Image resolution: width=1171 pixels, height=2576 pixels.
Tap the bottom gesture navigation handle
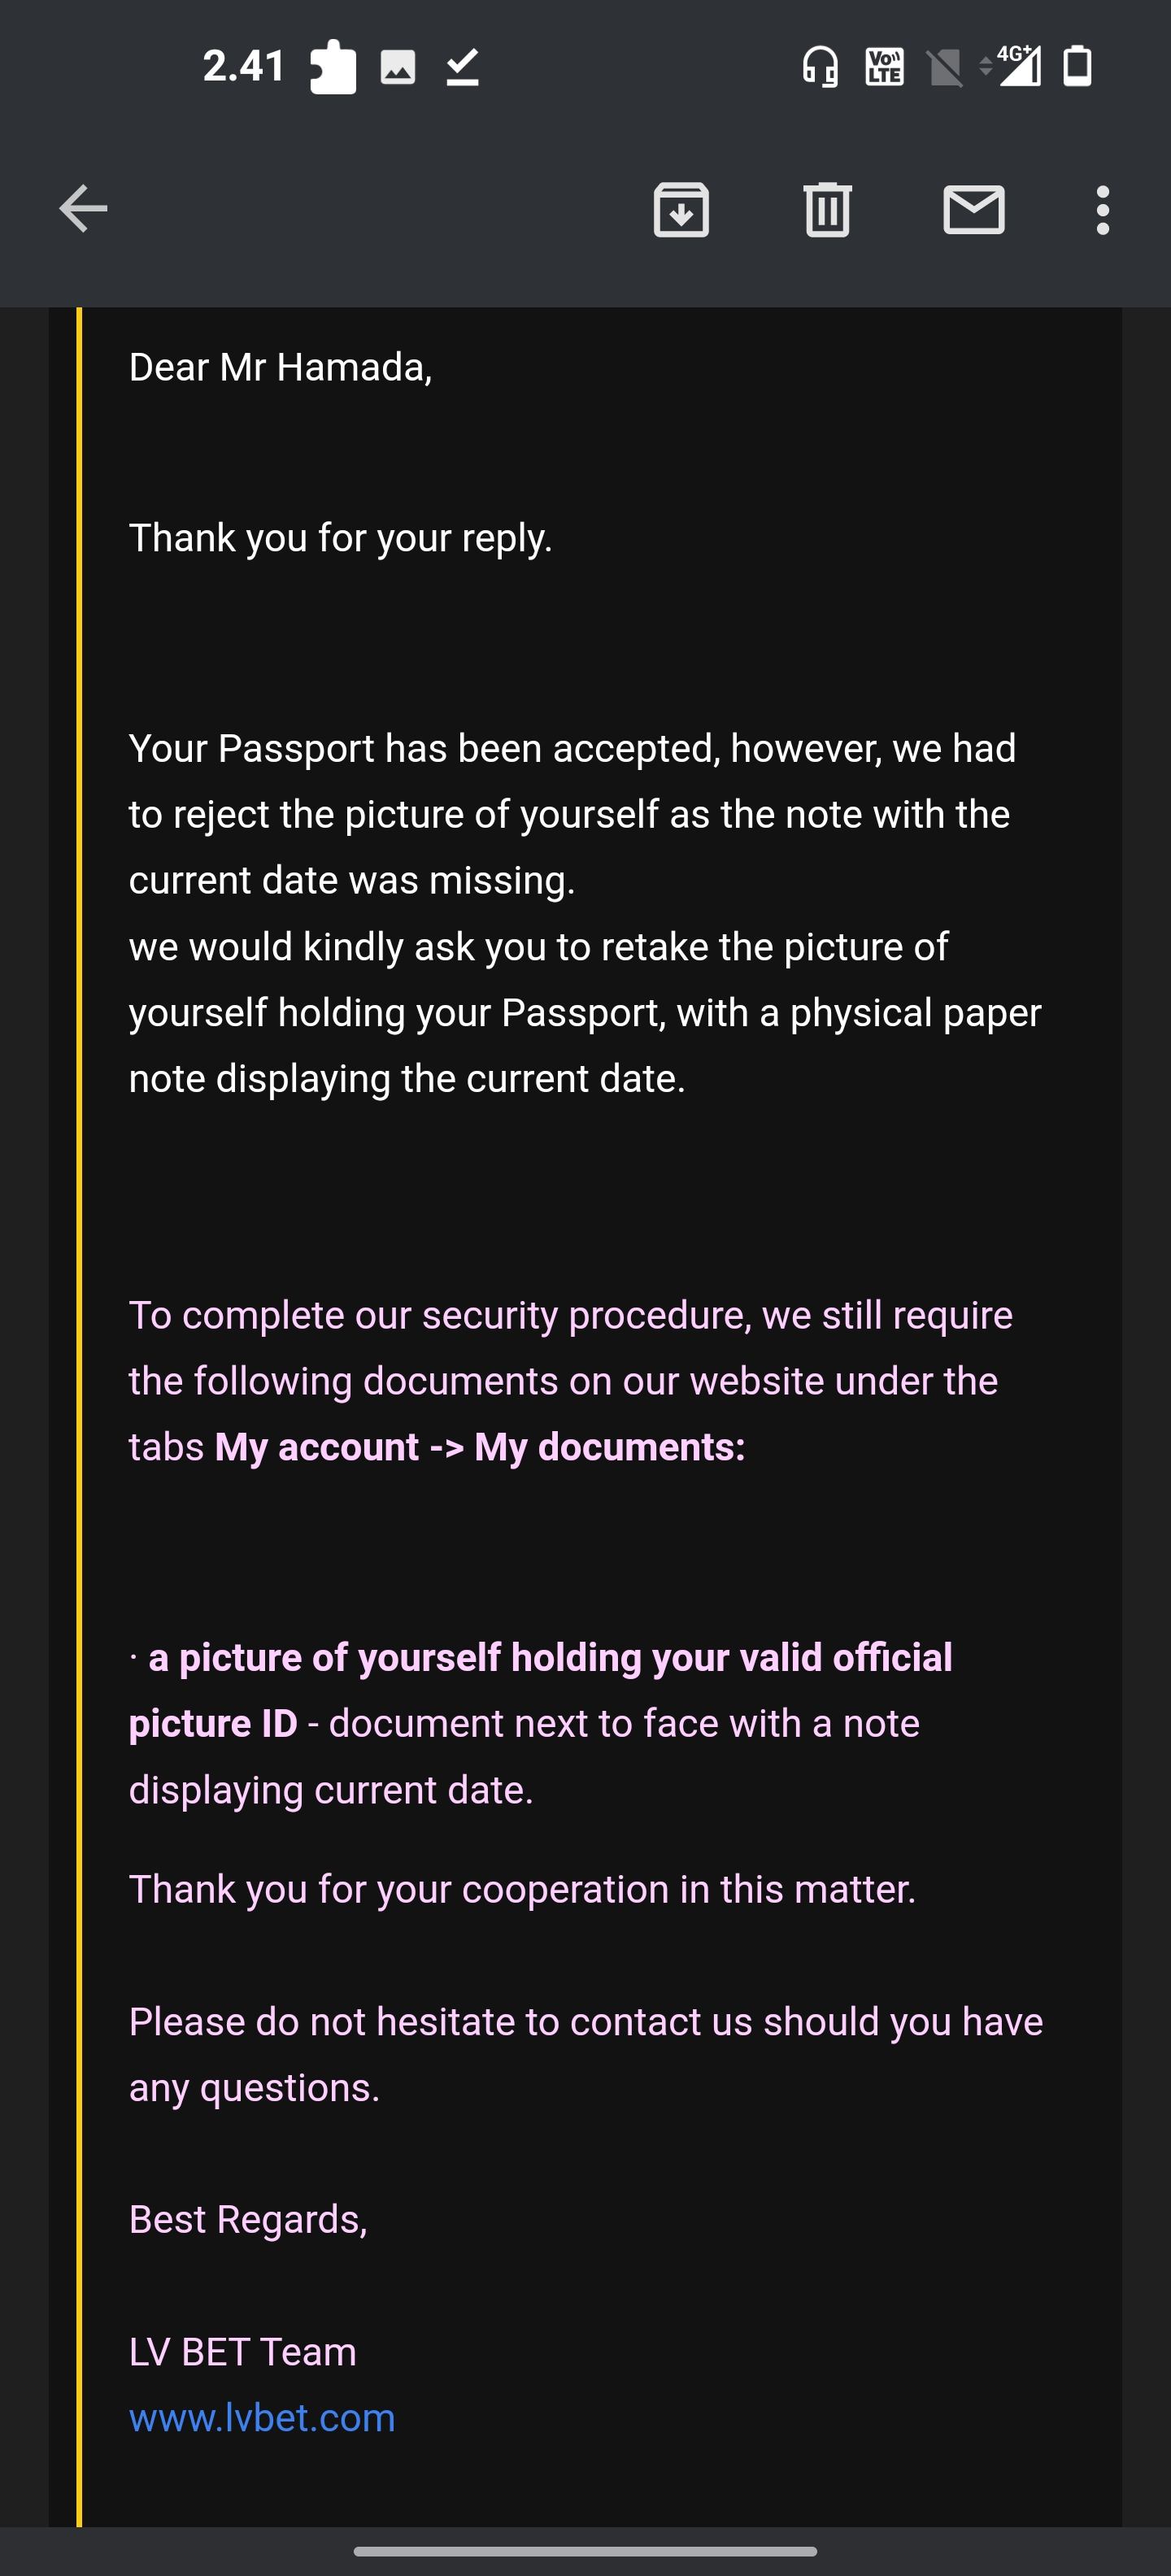coord(585,2551)
